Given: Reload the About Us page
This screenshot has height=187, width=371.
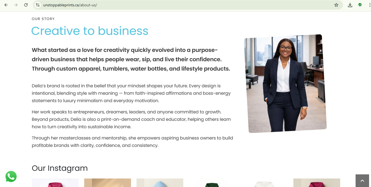Looking at the screenshot, I should coord(26,5).
